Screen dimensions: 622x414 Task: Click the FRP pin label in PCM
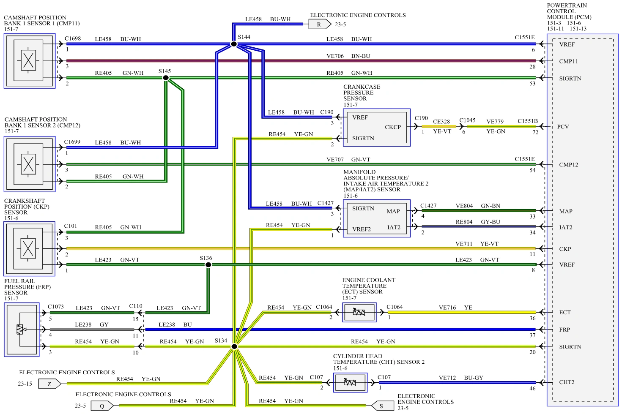(x=564, y=330)
